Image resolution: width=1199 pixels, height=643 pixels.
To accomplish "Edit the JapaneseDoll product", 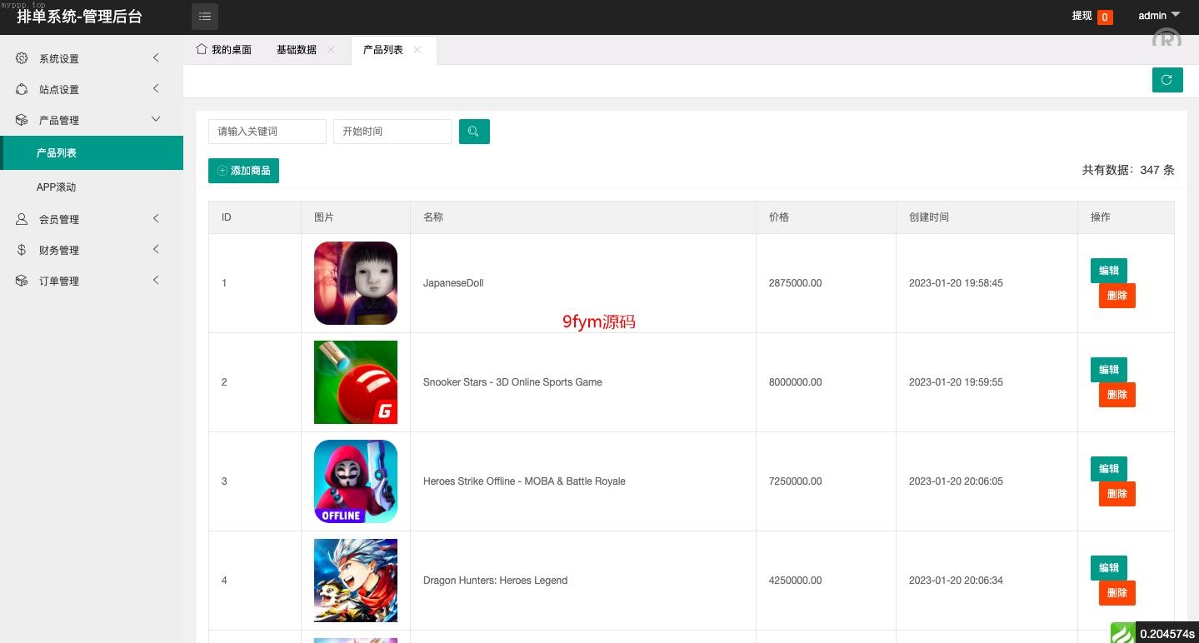I will (1108, 271).
